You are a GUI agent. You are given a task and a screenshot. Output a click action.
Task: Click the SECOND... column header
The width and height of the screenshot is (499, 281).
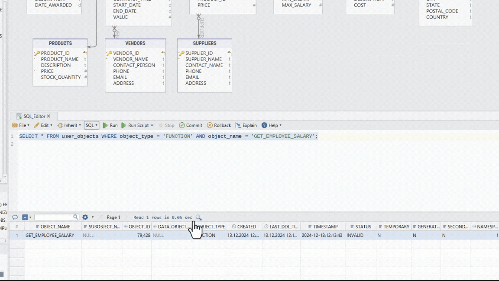455,227
